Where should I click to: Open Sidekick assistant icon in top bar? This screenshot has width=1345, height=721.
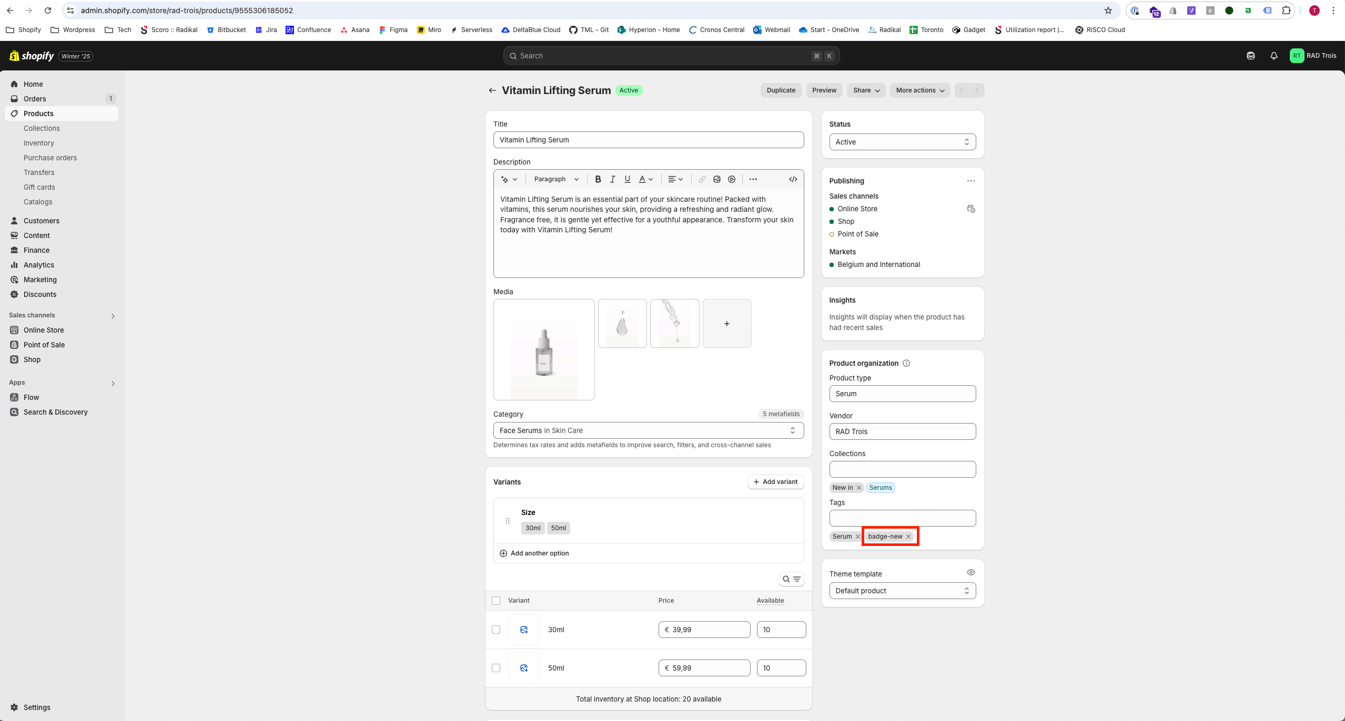1250,56
